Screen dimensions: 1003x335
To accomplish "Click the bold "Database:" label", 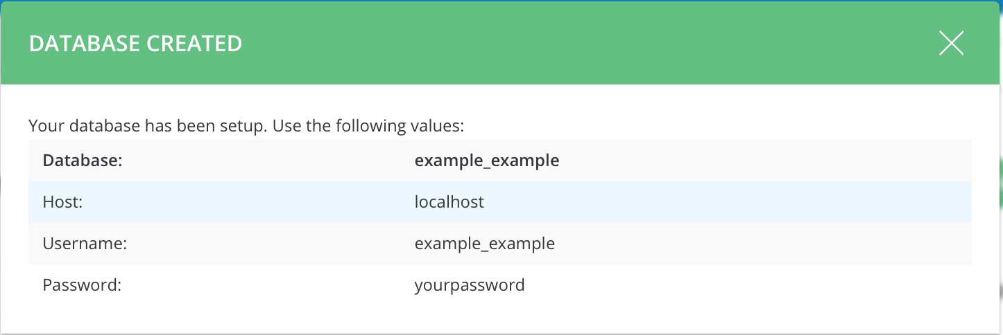I will coord(82,161).
